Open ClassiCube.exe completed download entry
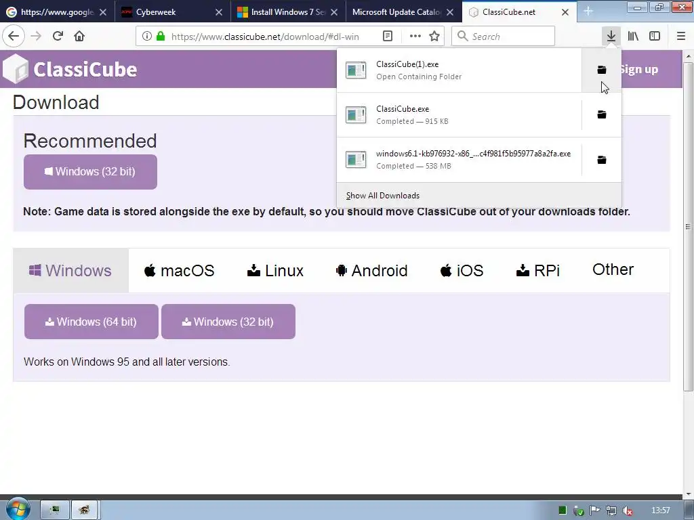Viewport: 694px width, 520px height. 459,115
